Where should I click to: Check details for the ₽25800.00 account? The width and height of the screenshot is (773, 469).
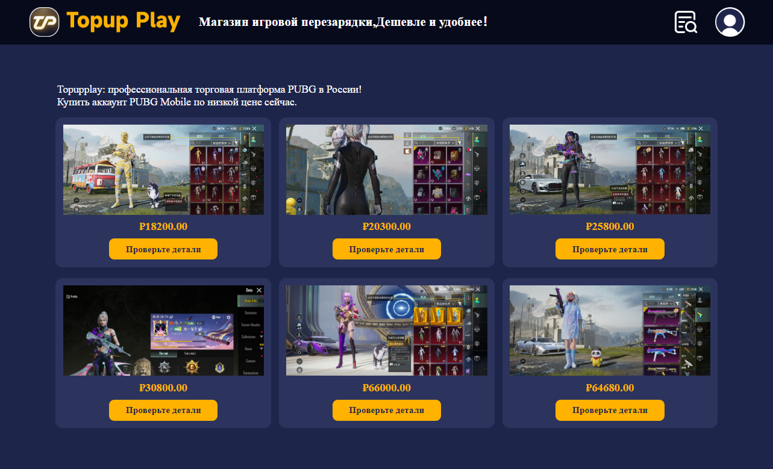point(610,249)
